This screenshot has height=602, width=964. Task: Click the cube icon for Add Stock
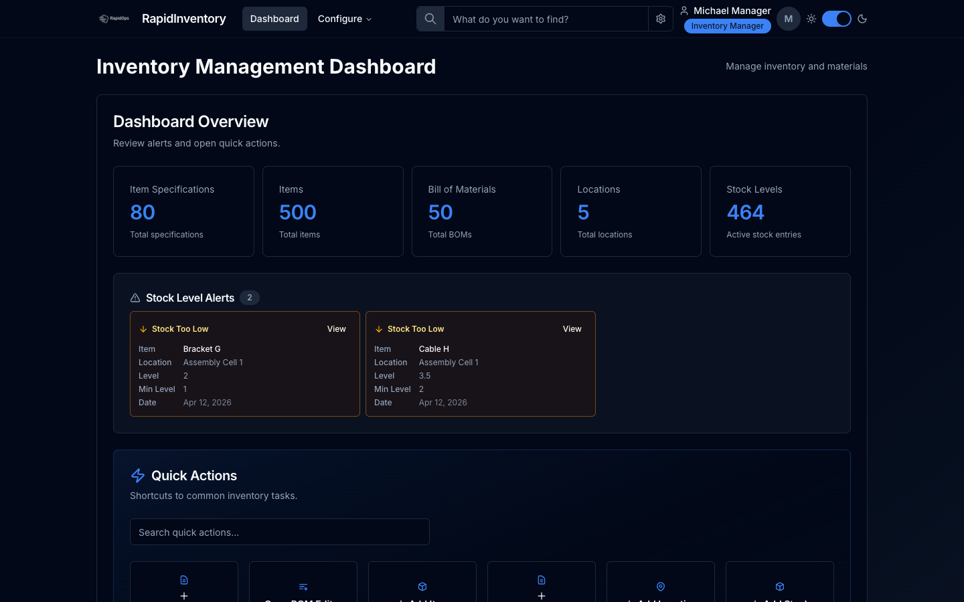pyautogui.click(x=780, y=587)
